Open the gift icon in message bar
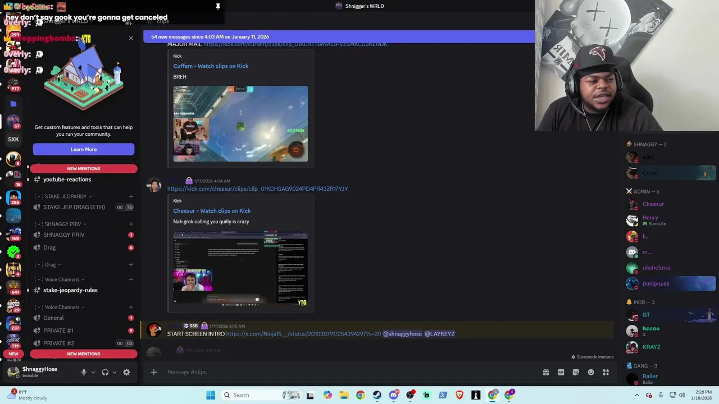The height and width of the screenshot is (404, 719). (545, 372)
